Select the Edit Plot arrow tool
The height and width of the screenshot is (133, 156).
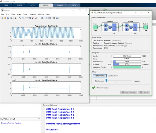(16, 18)
